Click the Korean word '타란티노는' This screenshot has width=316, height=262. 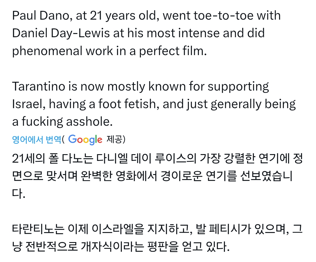click(38, 229)
